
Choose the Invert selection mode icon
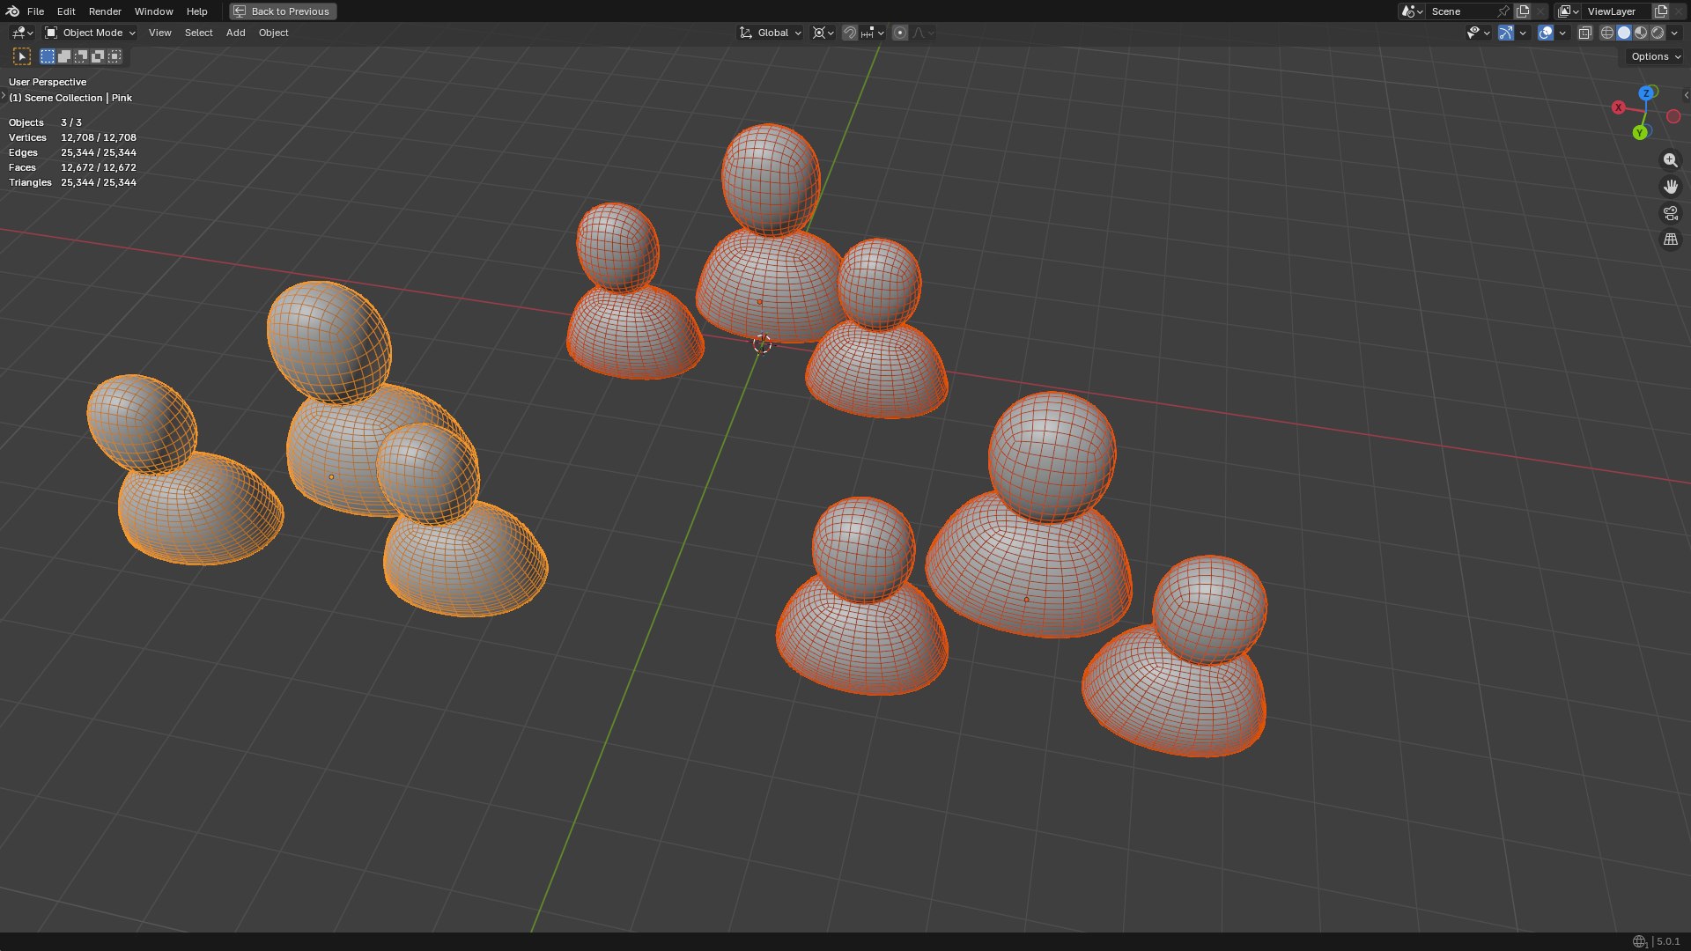pos(98,56)
